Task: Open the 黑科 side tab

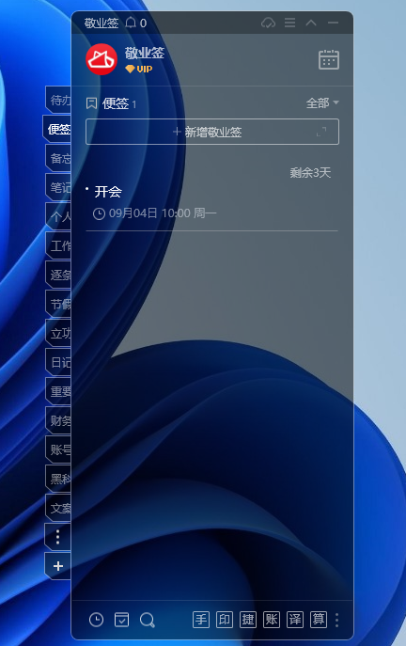Action: click(x=58, y=479)
